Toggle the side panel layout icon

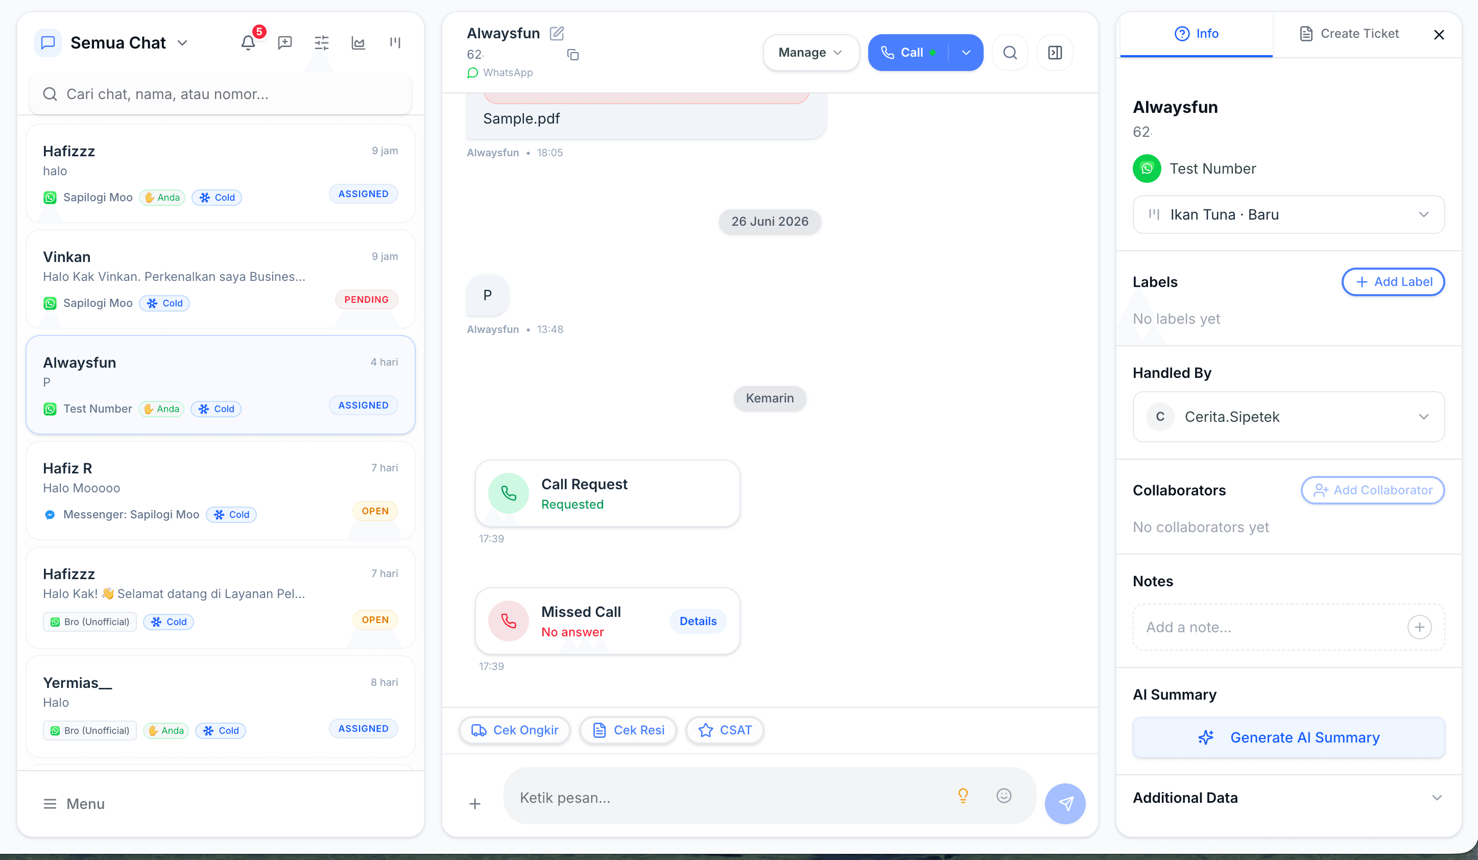[x=1055, y=53]
